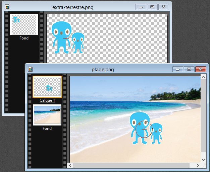The width and height of the screenshot is (210, 172).
Task: Minimize the extra-terrestre.png window
Action: coord(141,7)
